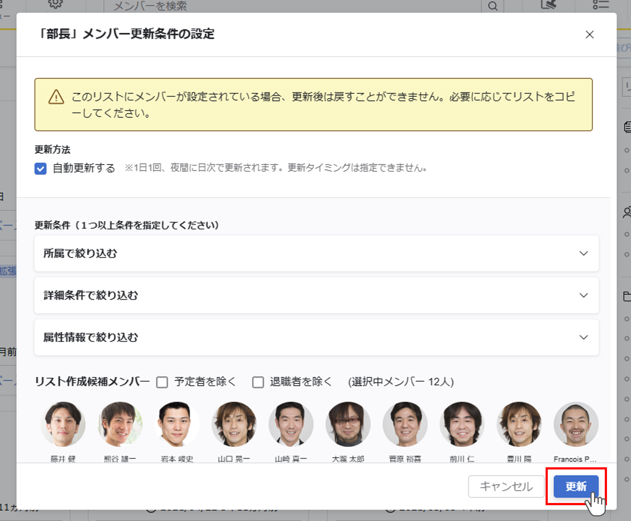Click the blue 更新 button
The image size is (631, 521).
click(576, 486)
